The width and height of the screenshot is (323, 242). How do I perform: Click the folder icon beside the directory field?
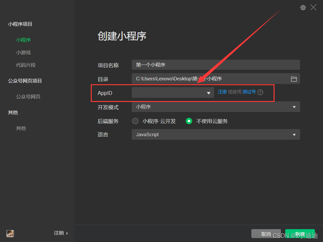click(x=294, y=78)
